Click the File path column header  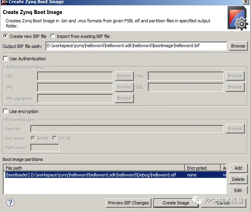tap(94, 168)
